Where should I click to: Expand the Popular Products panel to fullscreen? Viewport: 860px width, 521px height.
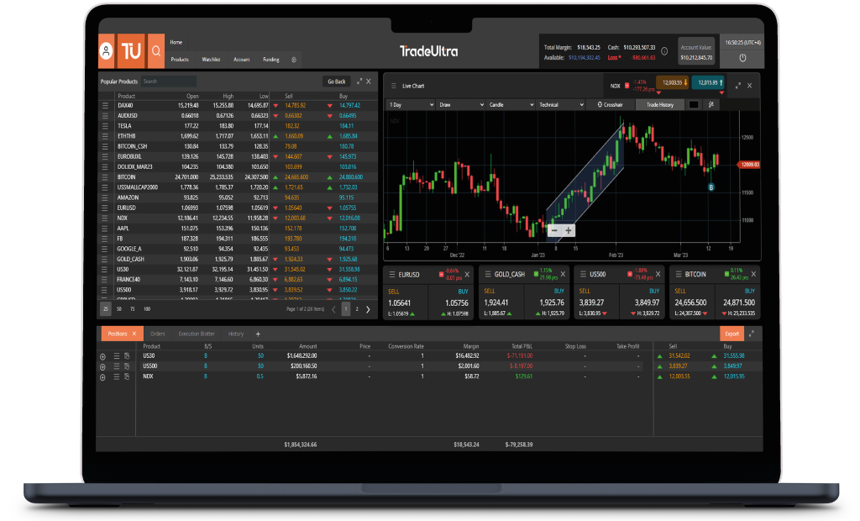359,82
